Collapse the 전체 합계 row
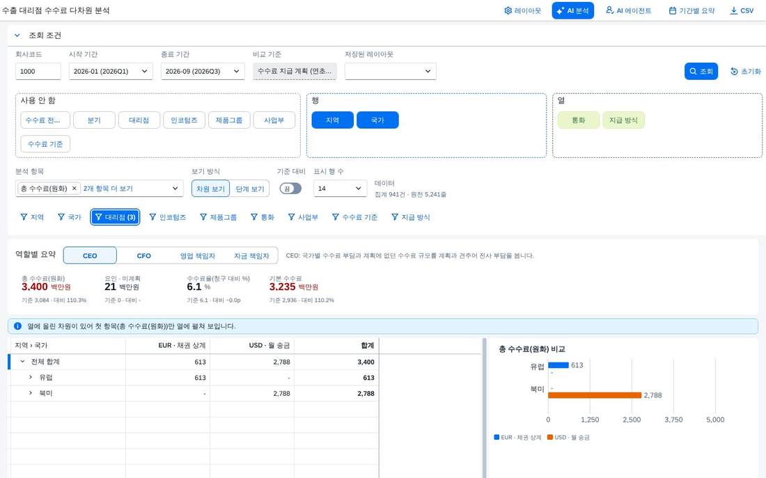Image resolution: width=766 pixels, height=478 pixels. [x=22, y=362]
